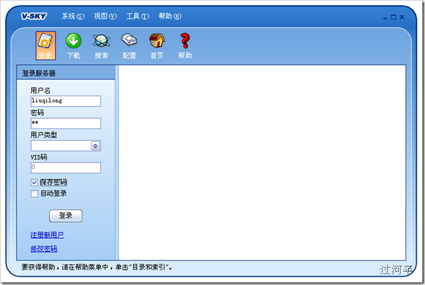Click the status bar help text 要获得帮助
Screen dimensions: 425x285
(97, 267)
